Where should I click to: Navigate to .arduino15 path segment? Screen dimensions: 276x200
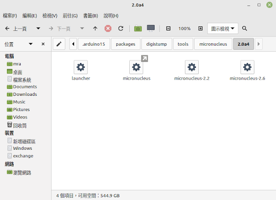(x=94, y=44)
